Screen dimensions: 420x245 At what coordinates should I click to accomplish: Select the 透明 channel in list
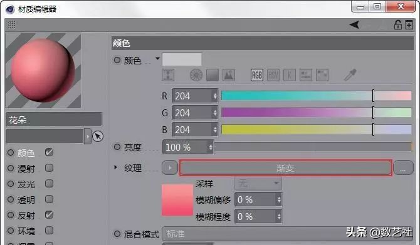pyautogui.click(x=26, y=200)
